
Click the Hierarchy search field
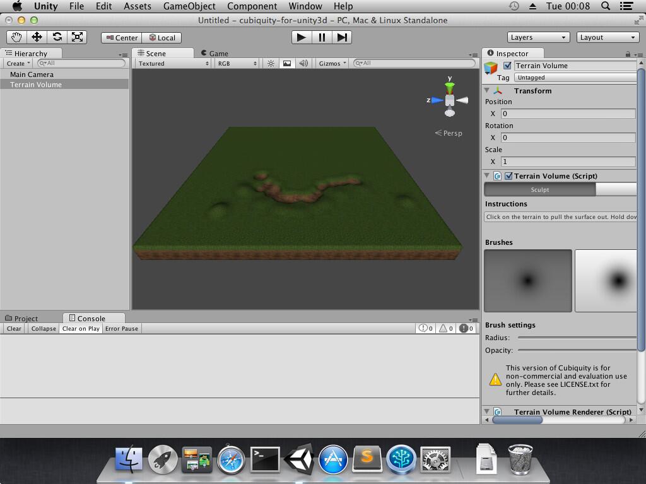(81, 63)
